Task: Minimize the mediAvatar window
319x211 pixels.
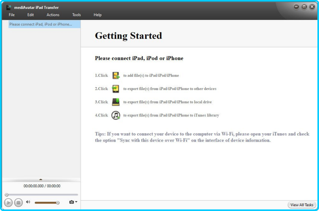Action: point(296,7)
